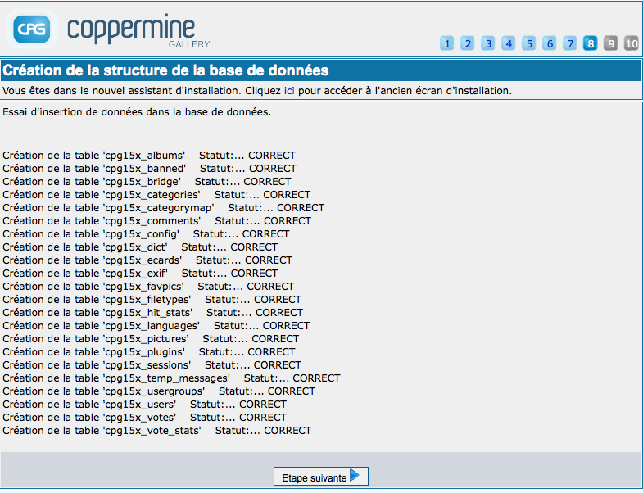This screenshot has width=643, height=493.
Task: Click the 'Essai d'insertion de données' text
Action: pos(137,112)
